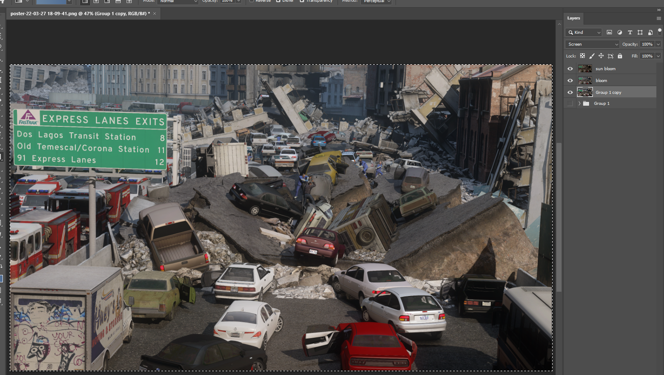Select the Group 1 copy layer thumbnail
Screen dimensions: 664x375
pyautogui.click(x=585, y=92)
